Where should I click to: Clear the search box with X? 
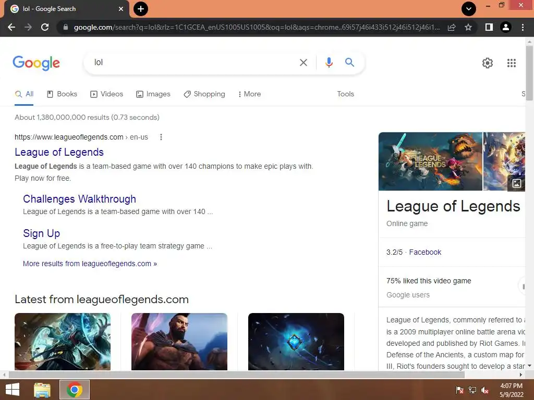[x=304, y=63]
